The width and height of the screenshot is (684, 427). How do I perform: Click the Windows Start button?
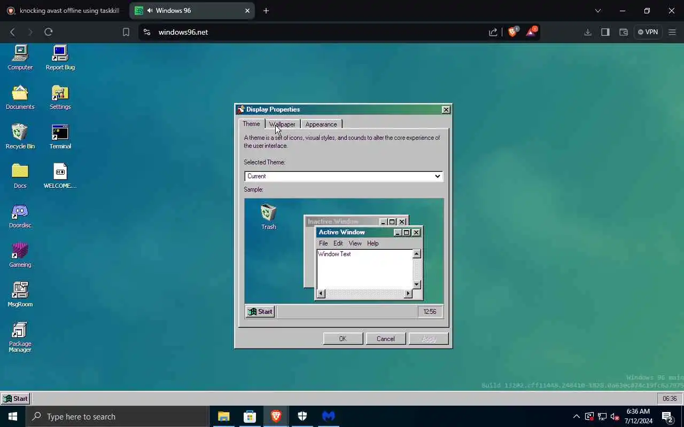pyautogui.click(x=13, y=416)
